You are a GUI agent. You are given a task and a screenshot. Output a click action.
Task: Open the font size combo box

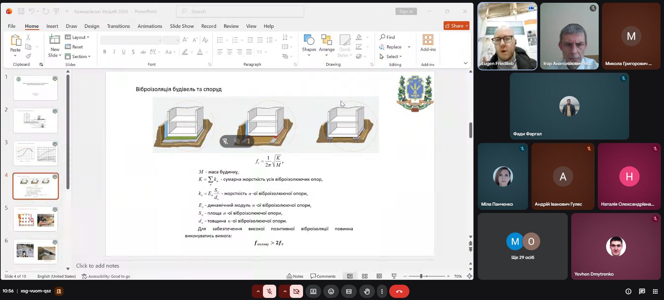pos(171,40)
